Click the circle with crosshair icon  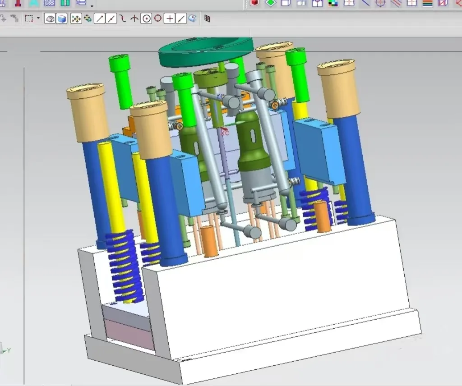tap(381, 3)
